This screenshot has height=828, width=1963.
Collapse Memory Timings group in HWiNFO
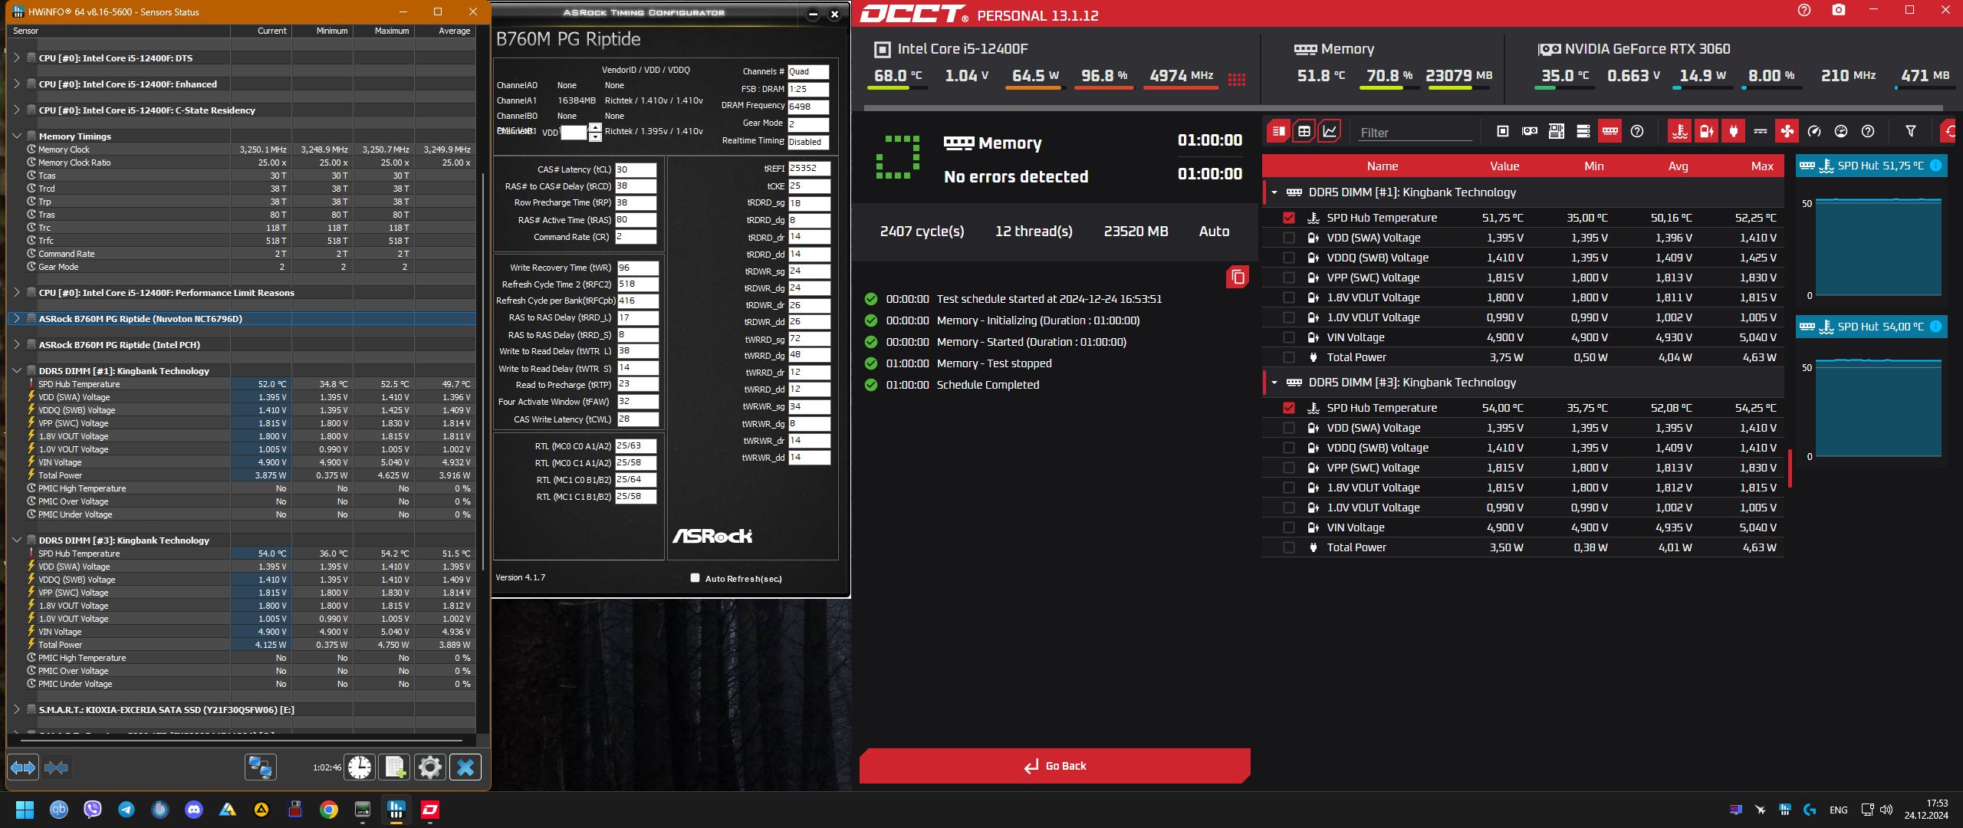17,136
